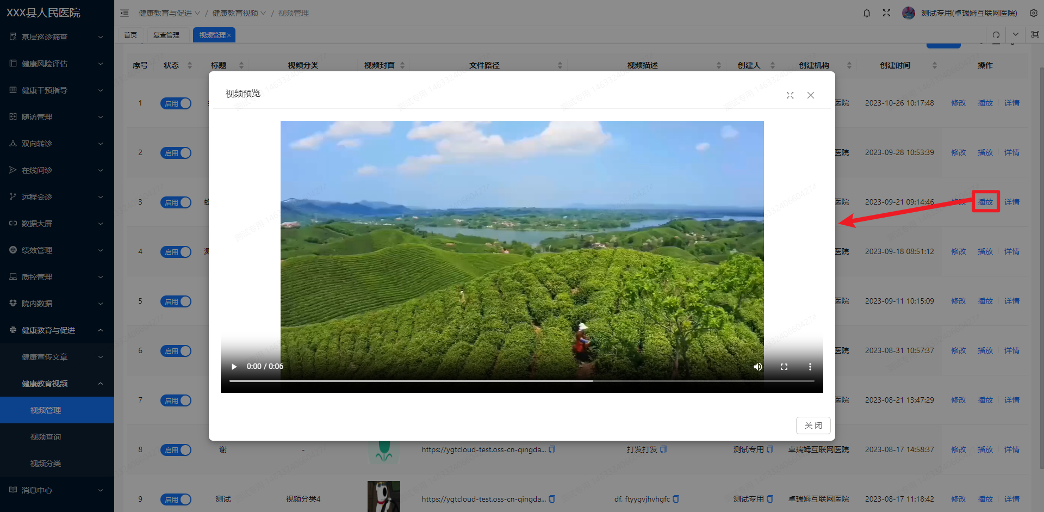Play the video in the preview
This screenshot has height=512, width=1044.
[x=234, y=367]
